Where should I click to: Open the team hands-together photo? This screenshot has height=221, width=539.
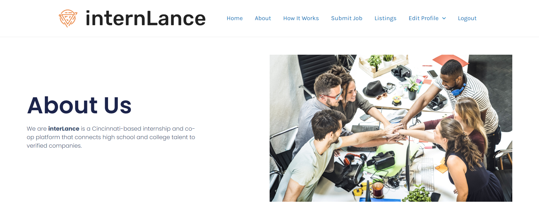click(391, 128)
